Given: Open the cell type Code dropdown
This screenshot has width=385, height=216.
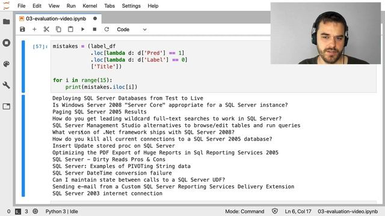Looking at the screenshot, I should [132, 29].
